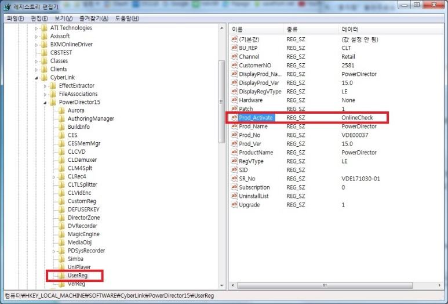Click tree pane scroll-up arrow
Screen dimensions: 448x304
click(222, 28)
